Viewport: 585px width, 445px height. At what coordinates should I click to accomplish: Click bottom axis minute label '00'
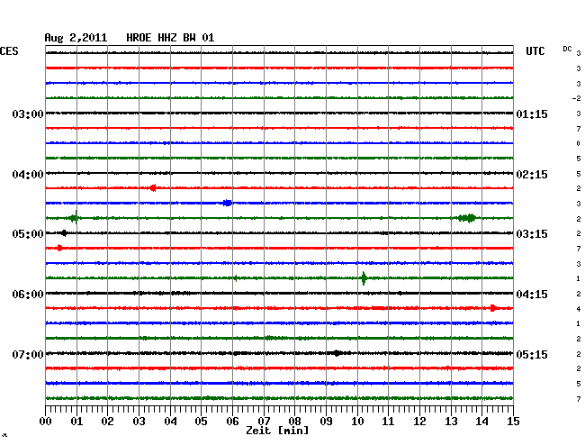coord(46,422)
